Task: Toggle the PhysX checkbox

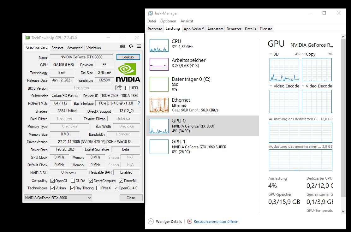Action: tap(98, 188)
